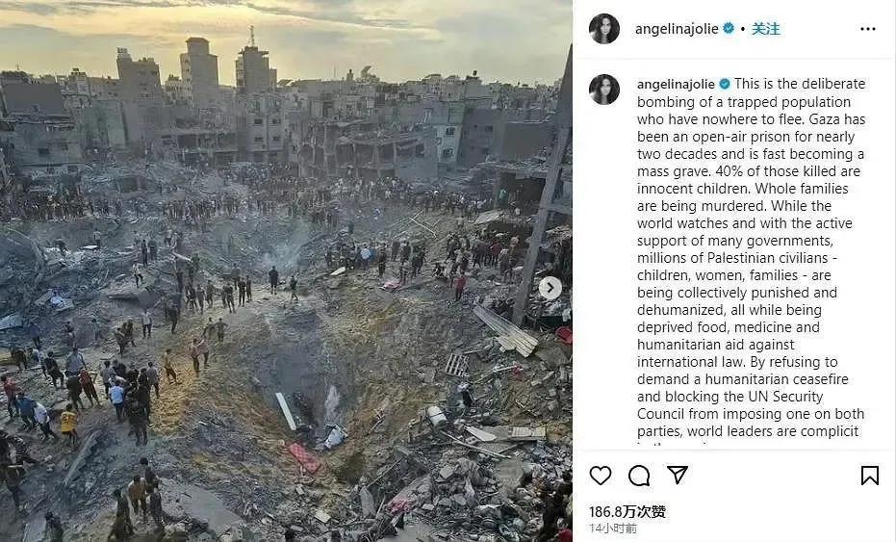
Task: Save the post with the bookmark icon
Action: 870,476
